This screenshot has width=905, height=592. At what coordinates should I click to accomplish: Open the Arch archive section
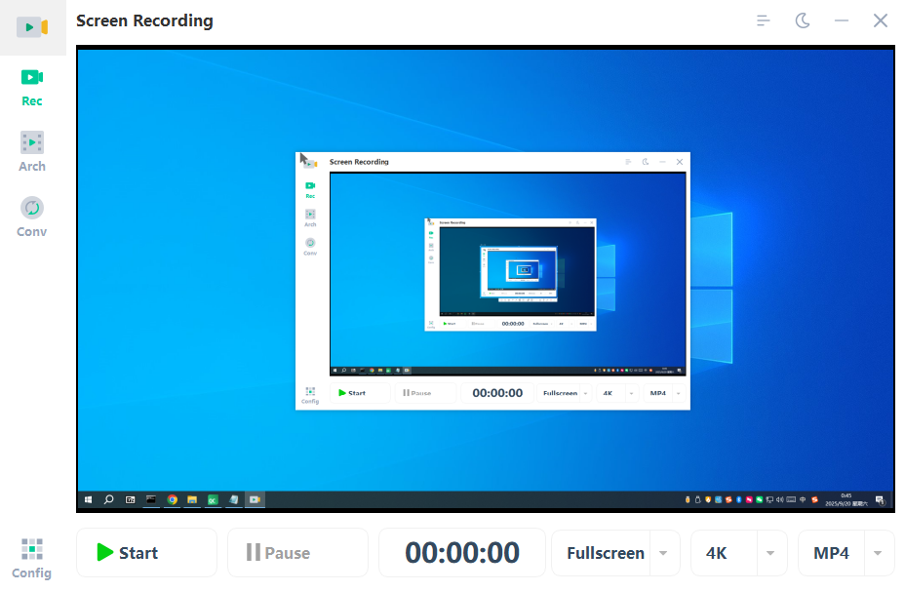32,151
